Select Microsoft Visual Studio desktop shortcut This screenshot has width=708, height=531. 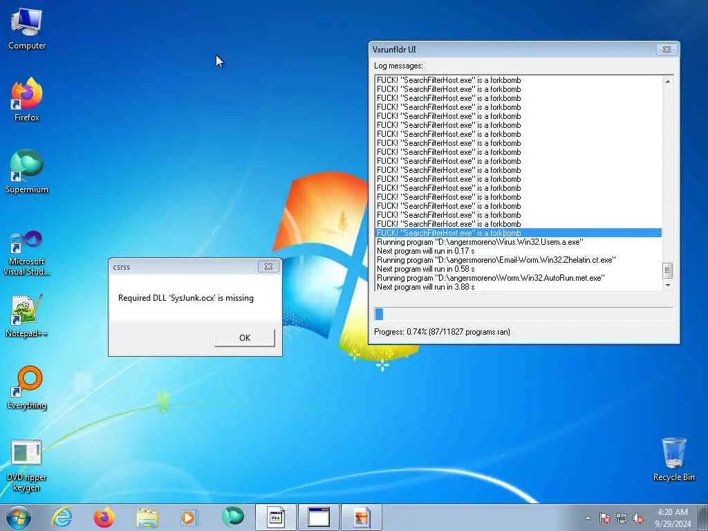click(x=27, y=253)
